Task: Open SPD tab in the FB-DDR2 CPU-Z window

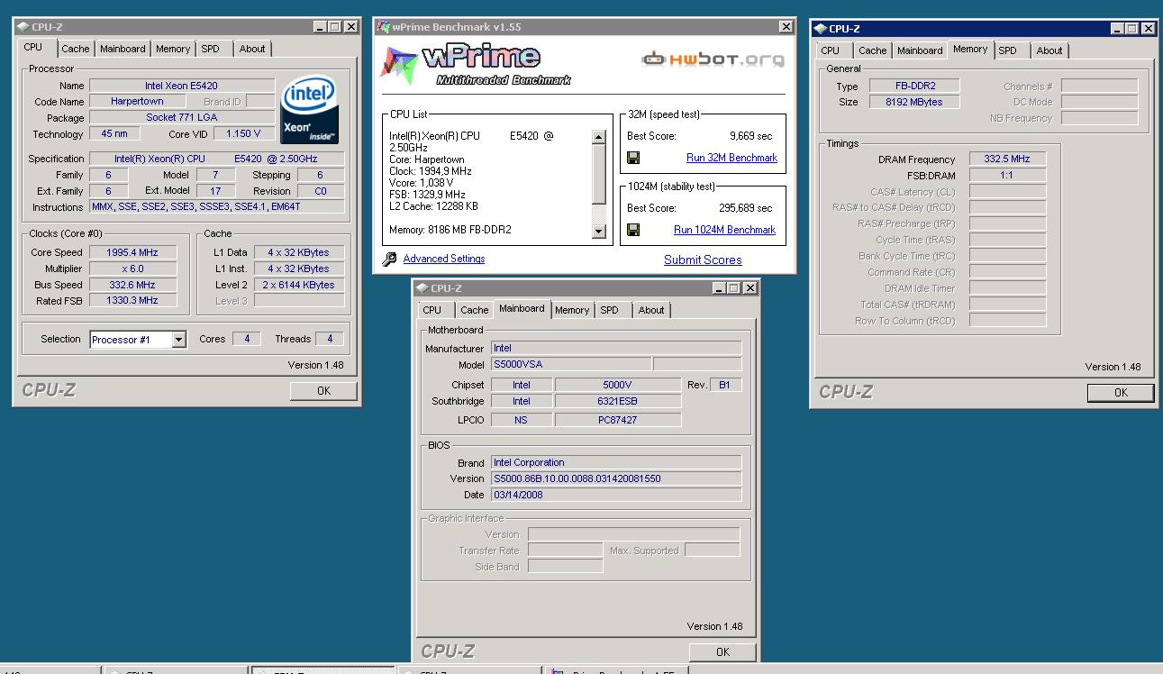Action: [1008, 50]
